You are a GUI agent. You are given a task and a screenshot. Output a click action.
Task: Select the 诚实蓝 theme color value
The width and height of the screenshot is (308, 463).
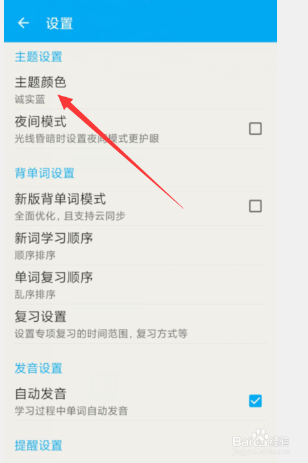tap(30, 100)
